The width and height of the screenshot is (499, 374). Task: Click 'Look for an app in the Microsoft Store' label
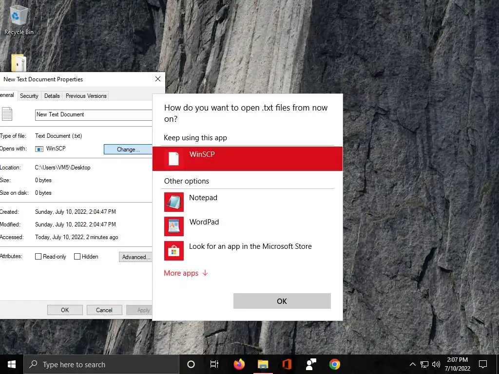click(x=250, y=246)
